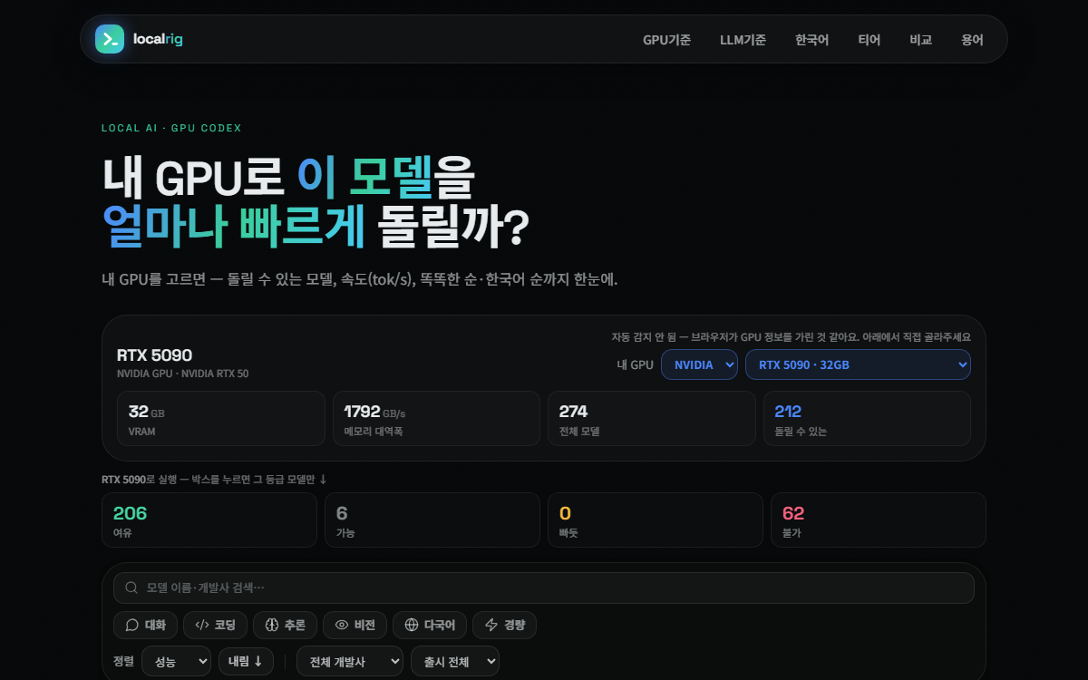This screenshot has height=680, width=1088.
Task: Open the RTX 5090 · 32GB dropdown
Action: (858, 364)
